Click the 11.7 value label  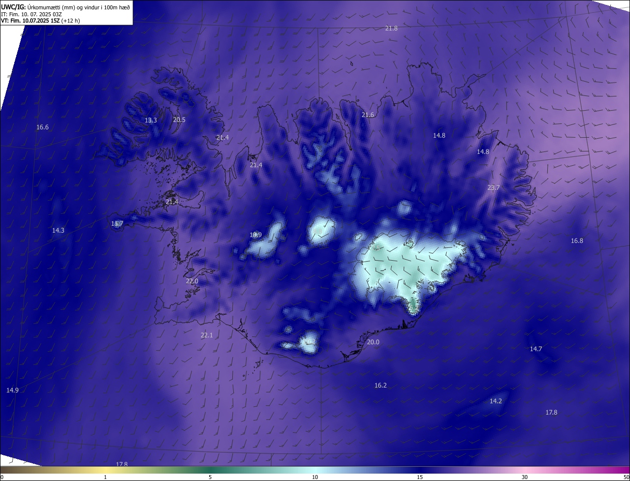[117, 224]
